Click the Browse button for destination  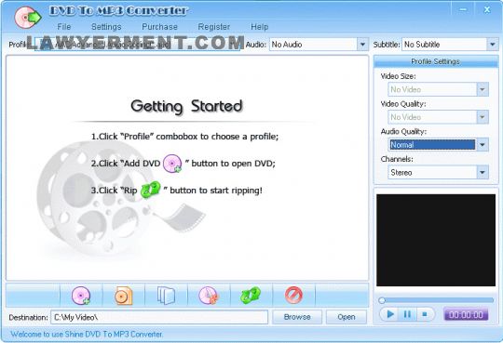tap(297, 317)
